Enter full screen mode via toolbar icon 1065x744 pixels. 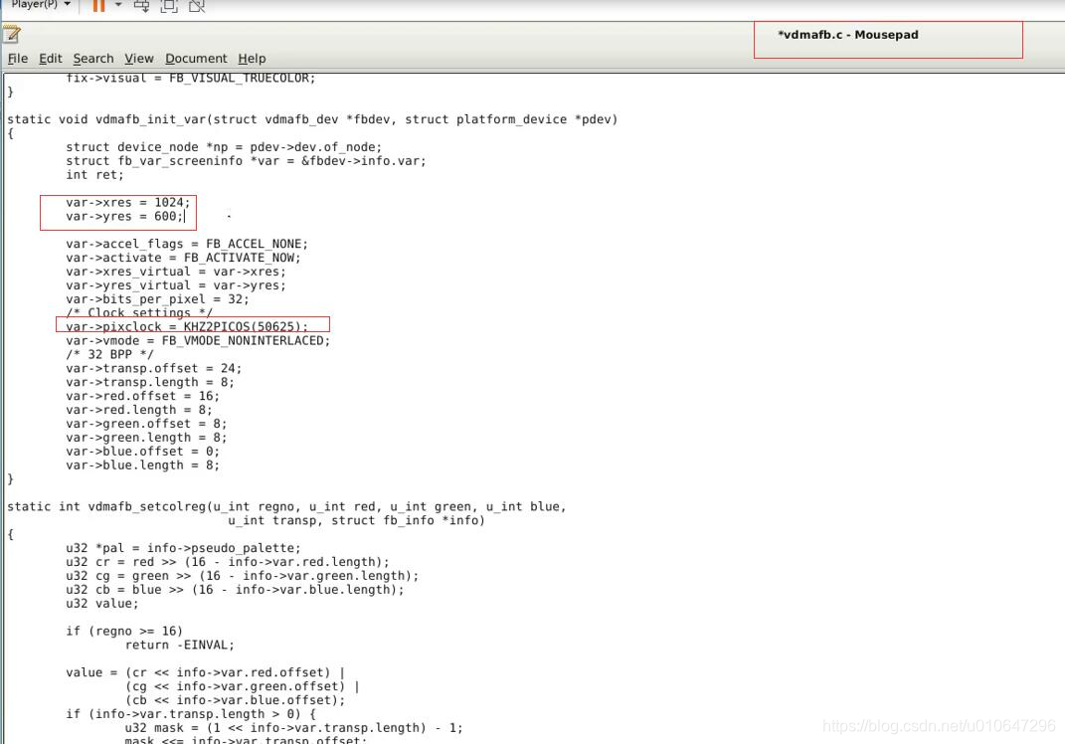pyautogui.click(x=168, y=6)
